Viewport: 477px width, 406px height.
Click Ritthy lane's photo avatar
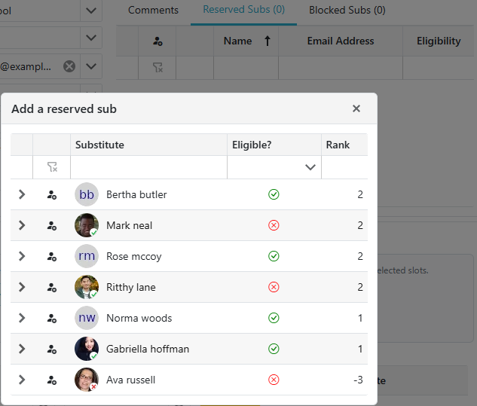click(x=87, y=287)
